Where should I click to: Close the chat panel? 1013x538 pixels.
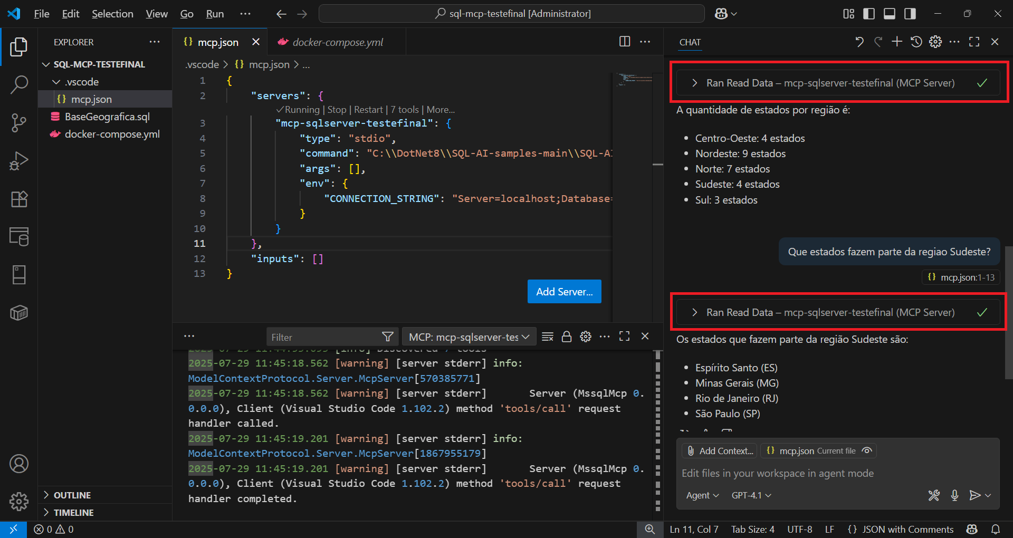pos(995,42)
